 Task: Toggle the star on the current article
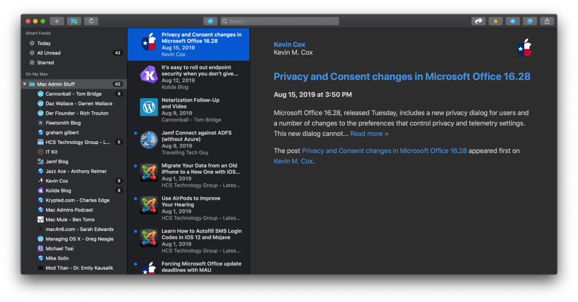point(496,21)
